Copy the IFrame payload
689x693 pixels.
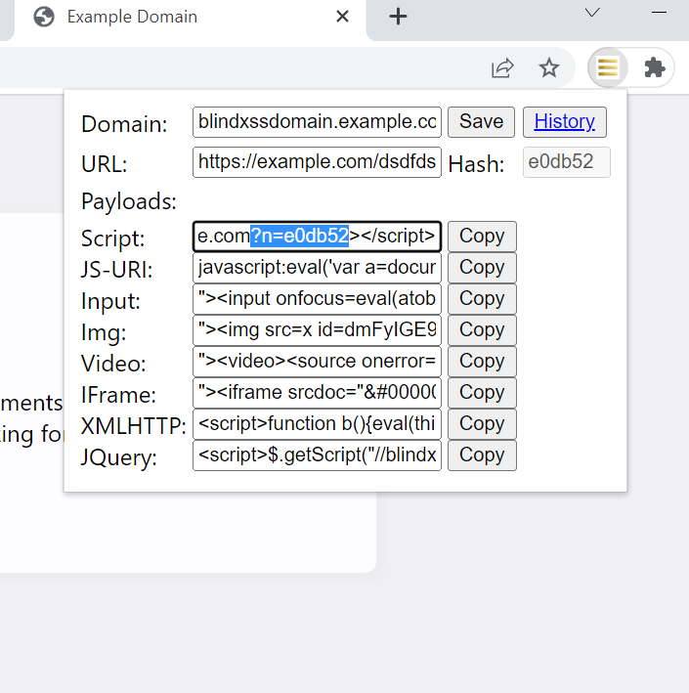482,393
